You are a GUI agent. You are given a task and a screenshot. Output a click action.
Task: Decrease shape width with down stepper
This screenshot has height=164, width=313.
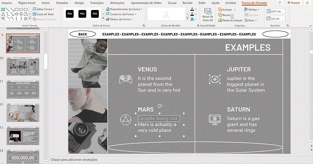tap(286, 20)
